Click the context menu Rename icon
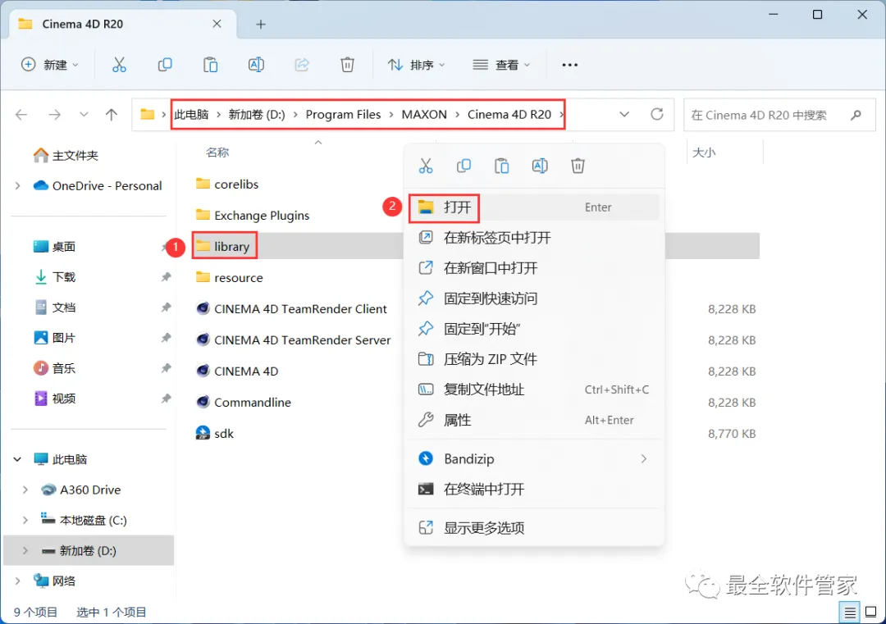Viewport: 886px width, 624px height. pos(540,166)
